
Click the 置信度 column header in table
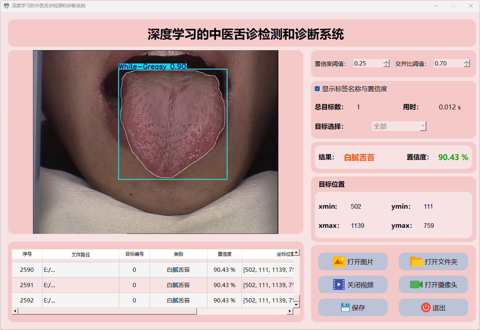click(224, 254)
